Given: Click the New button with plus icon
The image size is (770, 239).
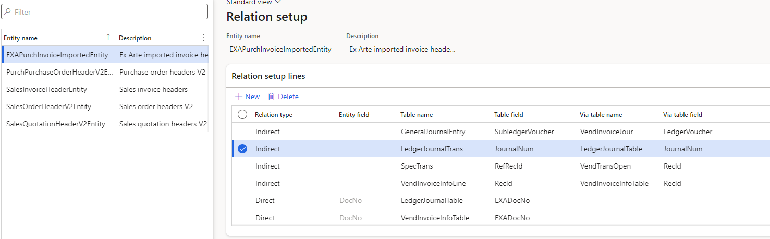Looking at the screenshot, I should click(x=247, y=97).
